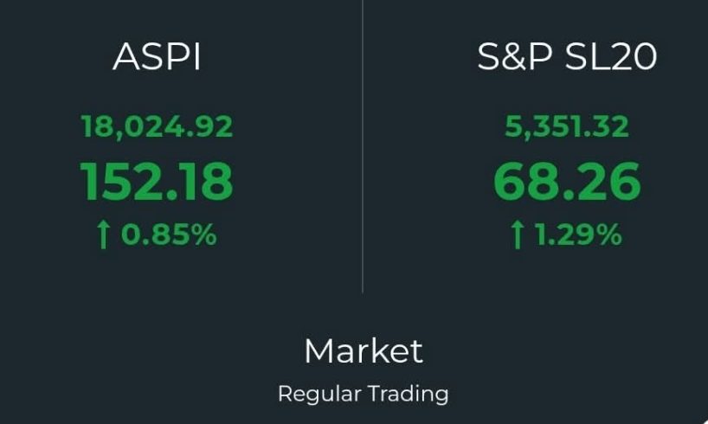
Task: Select the Market label
Action: pyautogui.click(x=364, y=351)
